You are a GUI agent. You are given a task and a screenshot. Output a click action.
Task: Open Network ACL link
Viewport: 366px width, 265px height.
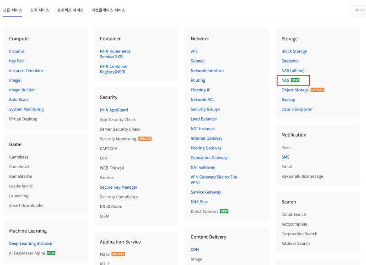tap(202, 100)
